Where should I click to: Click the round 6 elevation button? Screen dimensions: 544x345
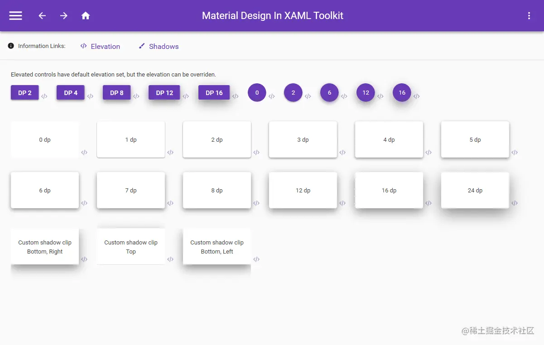click(329, 92)
